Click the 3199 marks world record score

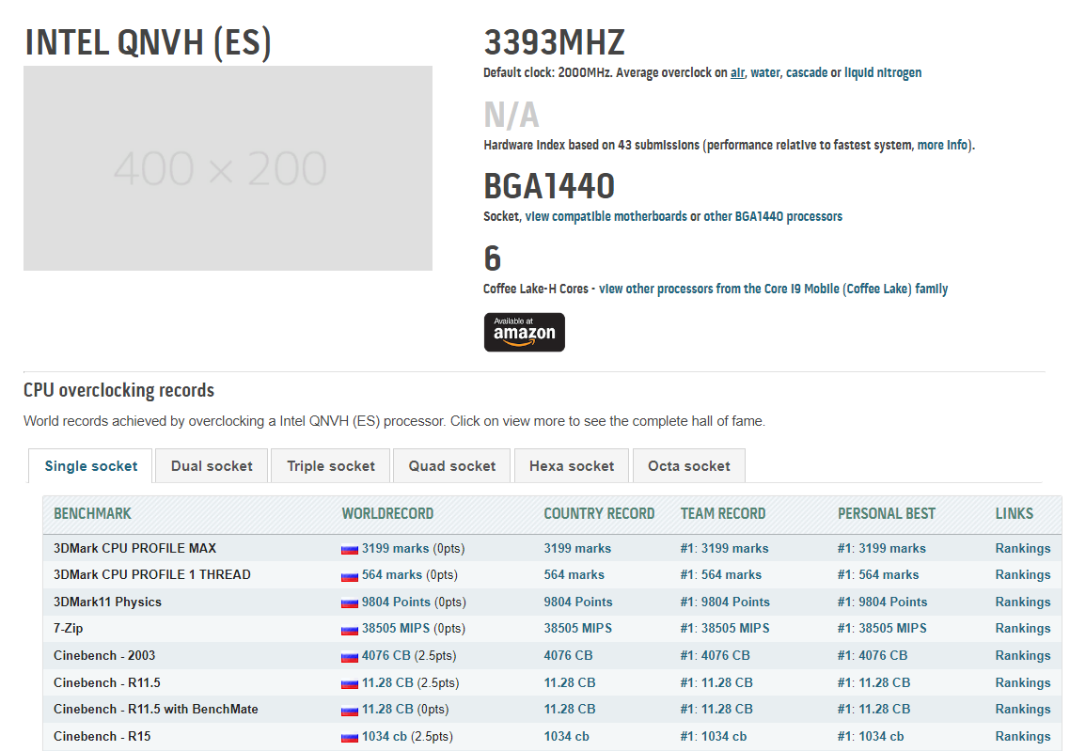[x=395, y=549]
